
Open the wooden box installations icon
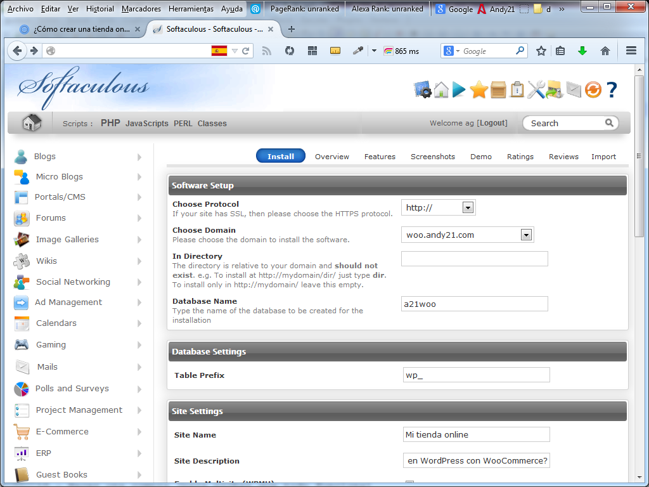coord(498,90)
